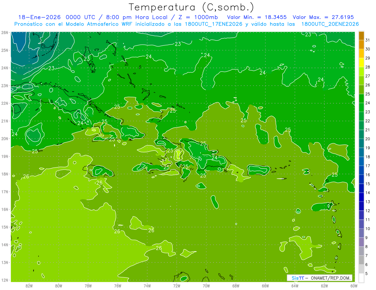Click the '76W' longitude axis label

tap(118, 286)
